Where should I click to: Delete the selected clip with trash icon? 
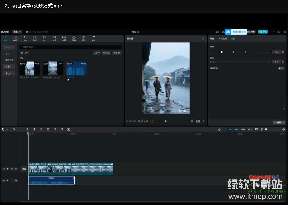[x=48, y=130]
